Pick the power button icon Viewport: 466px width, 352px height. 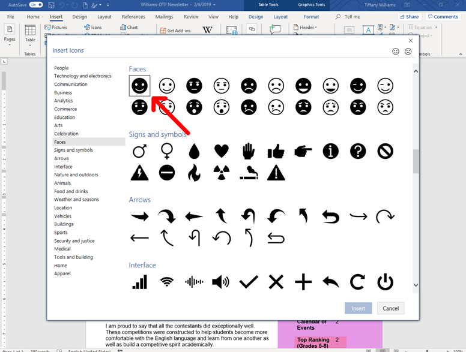click(385, 282)
